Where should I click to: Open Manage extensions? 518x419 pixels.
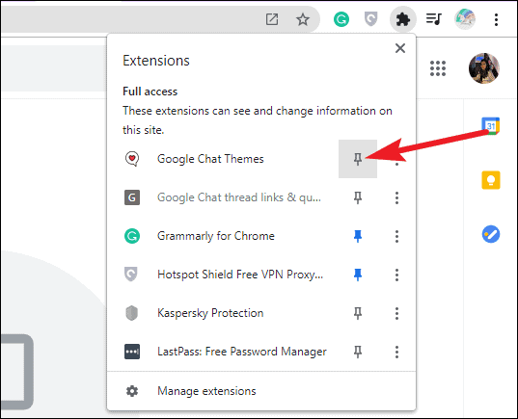pyautogui.click(x=261, y=391)
